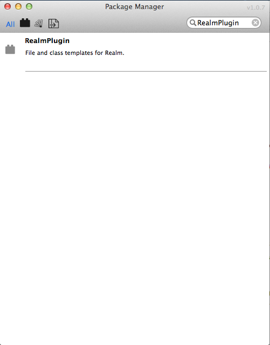270x345 pixels.
Task: Click blank space right of RealmPlugin title
Action: point(169,41)
